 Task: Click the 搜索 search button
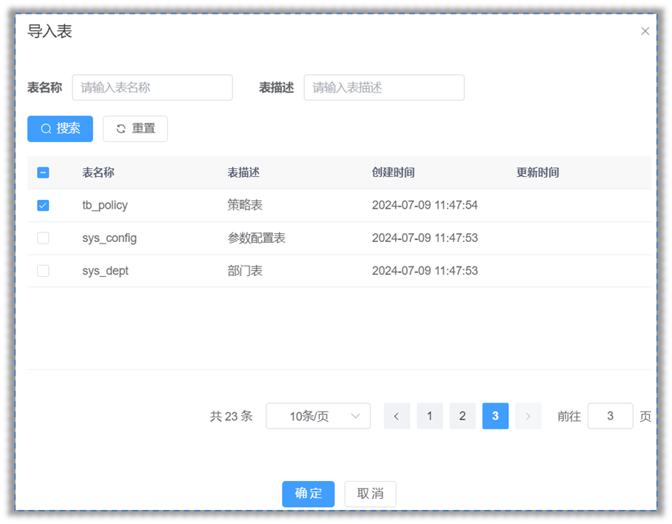(x=60, y=129)
